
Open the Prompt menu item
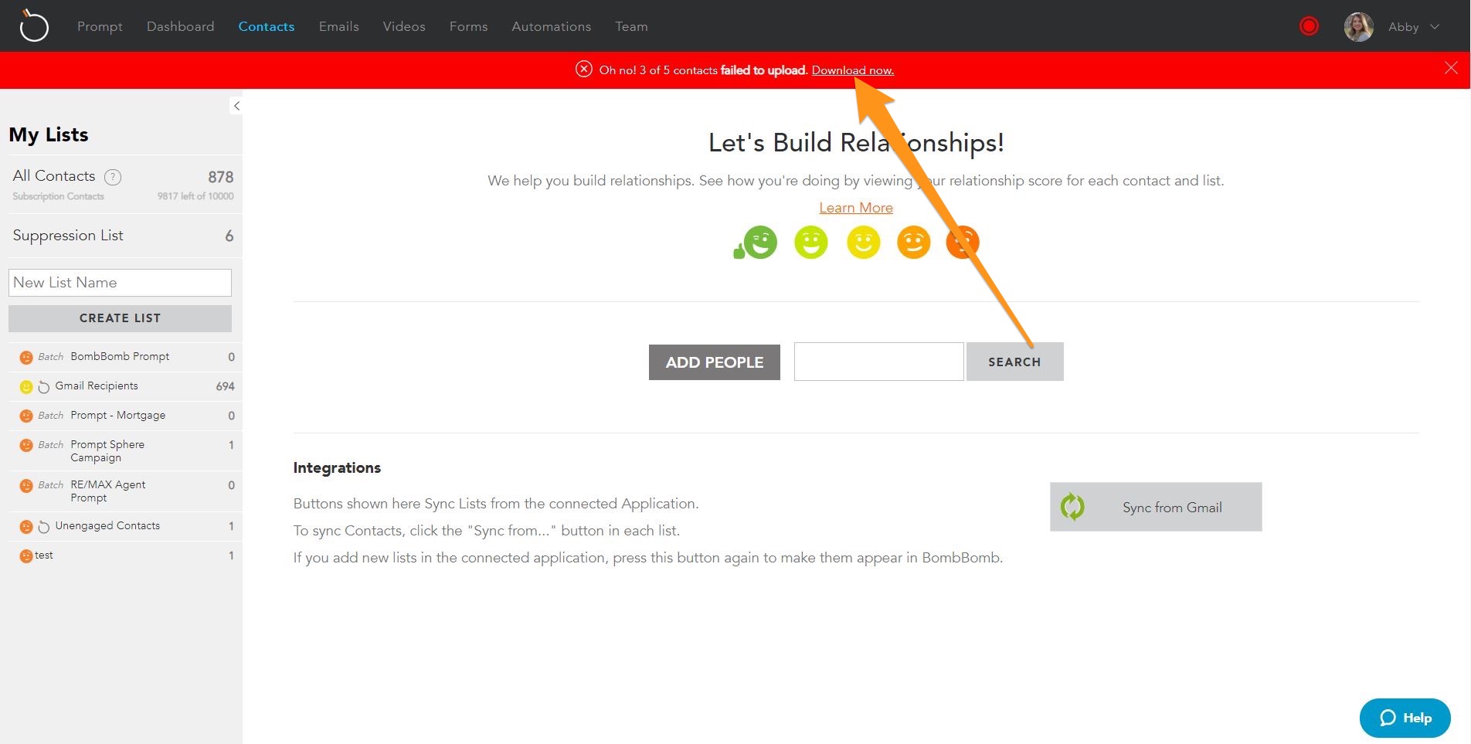coord(100,26)
